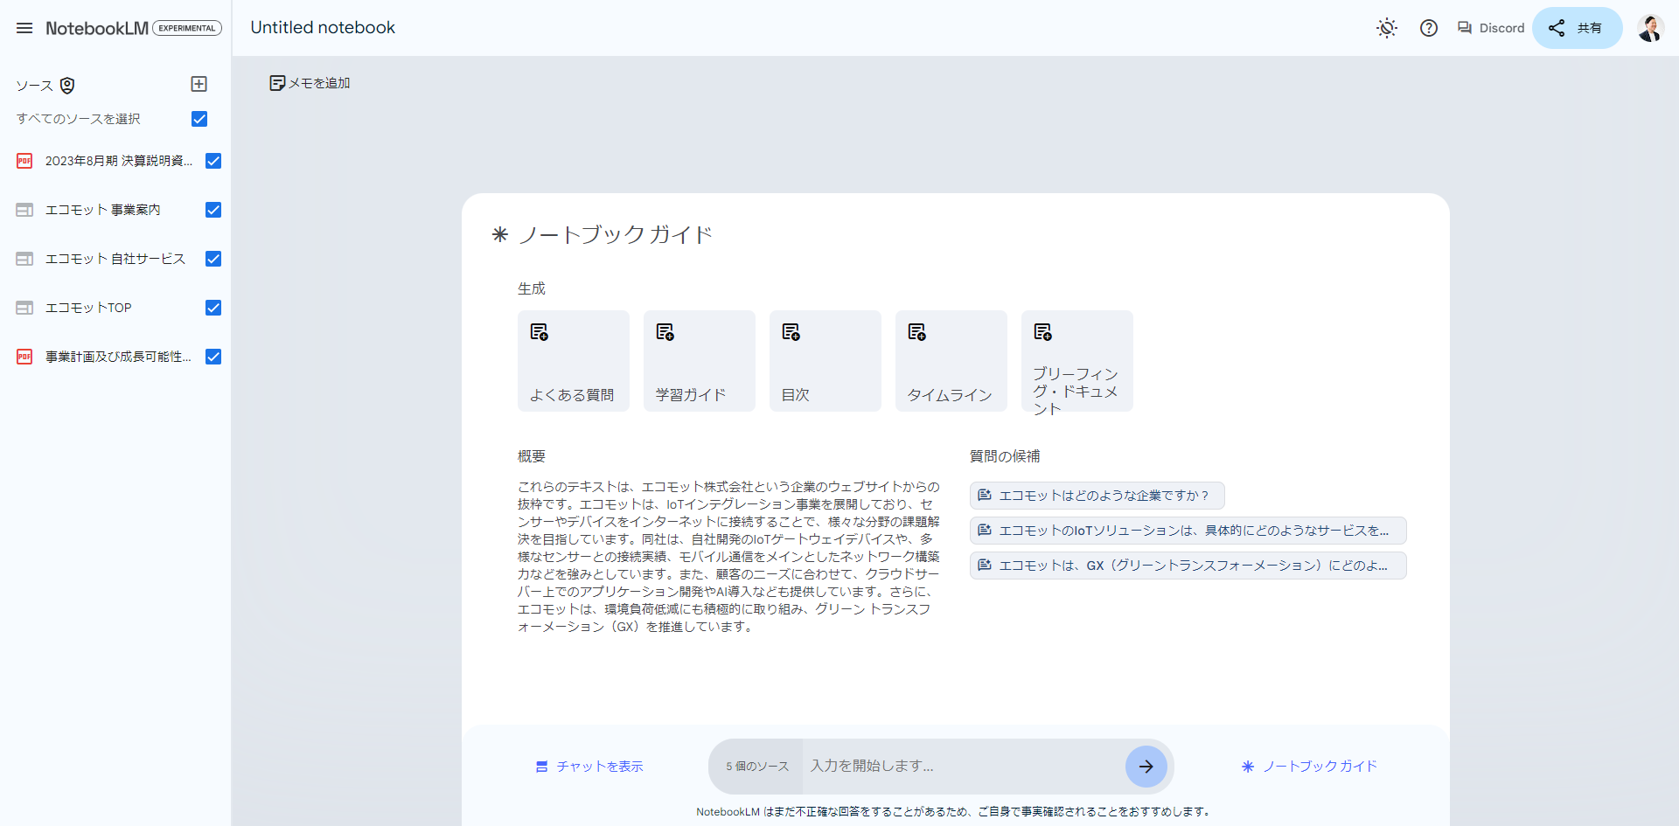Generate ブリーフィング・ドキュメント card
The height and width of the screenshot is (826, 1679).
coord(1077,361)
